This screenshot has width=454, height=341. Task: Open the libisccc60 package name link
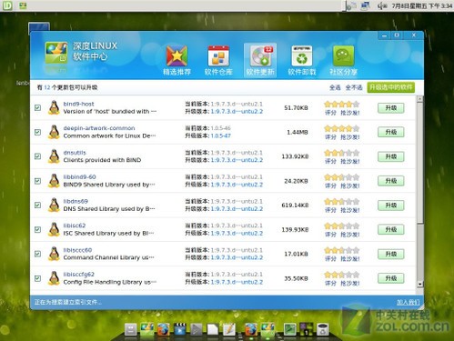tap(77, 250)
